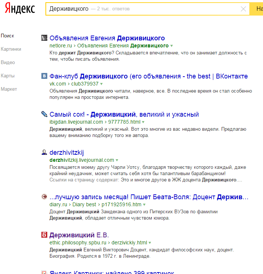Open Яндекс.Картинки найдено 399 result
Screen dimensions: 263x274
pos(112,273)
